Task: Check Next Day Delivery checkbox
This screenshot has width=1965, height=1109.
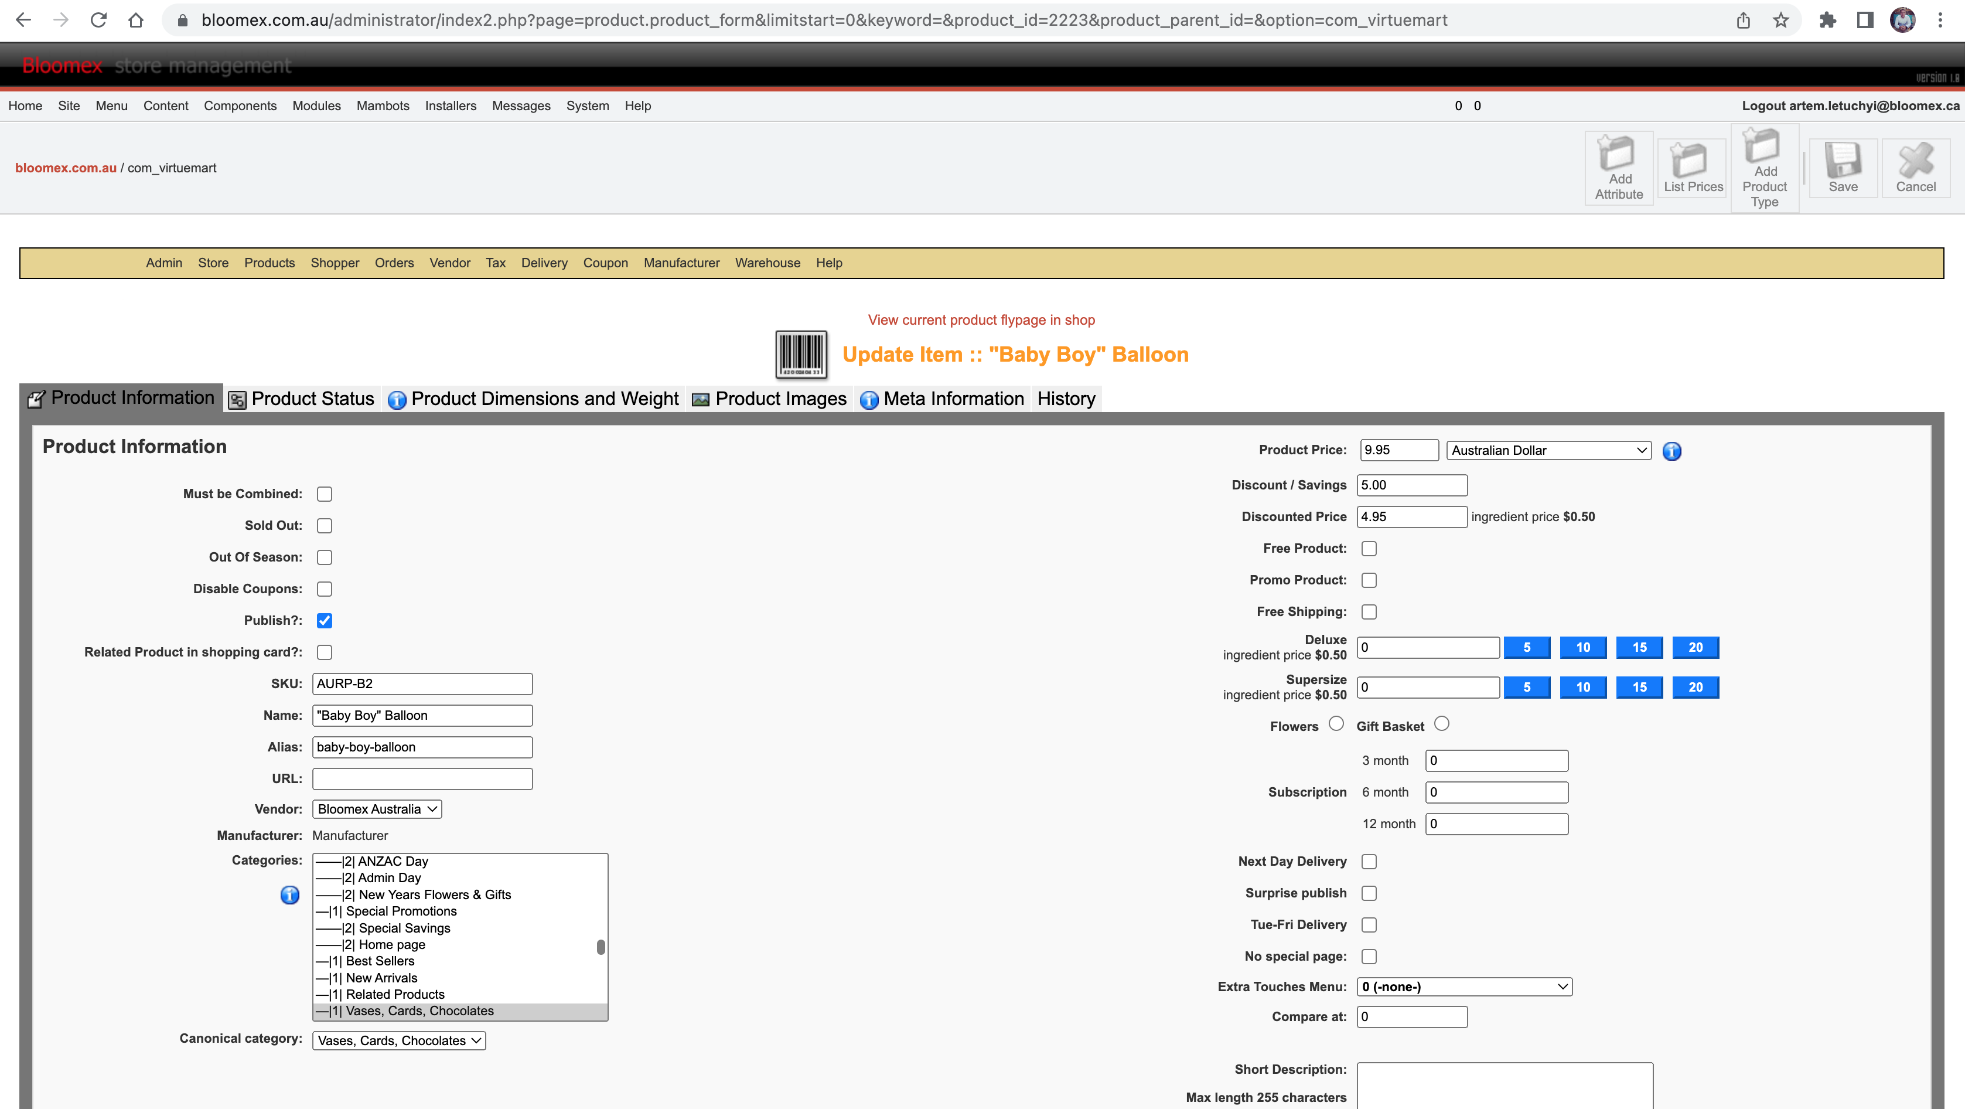Action: [1369, 862]
